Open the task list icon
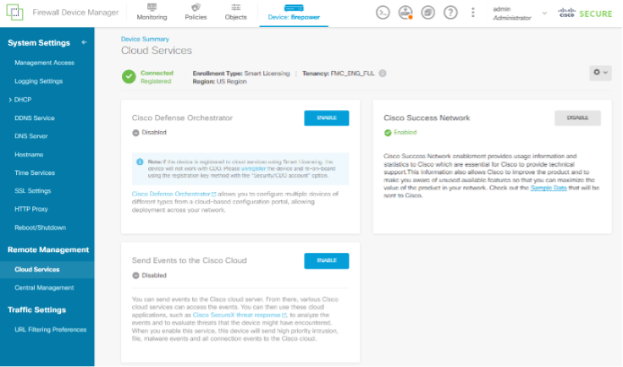This screenshot has width=623, height=367. [x=428, y=13]
